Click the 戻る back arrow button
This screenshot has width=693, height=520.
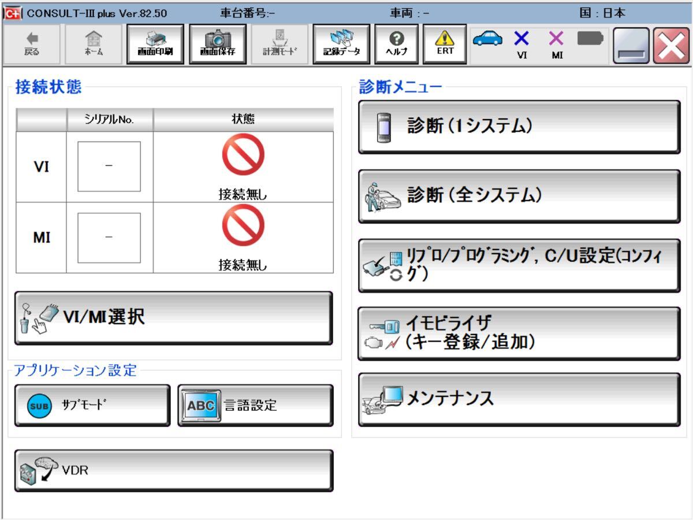(32, 44)
